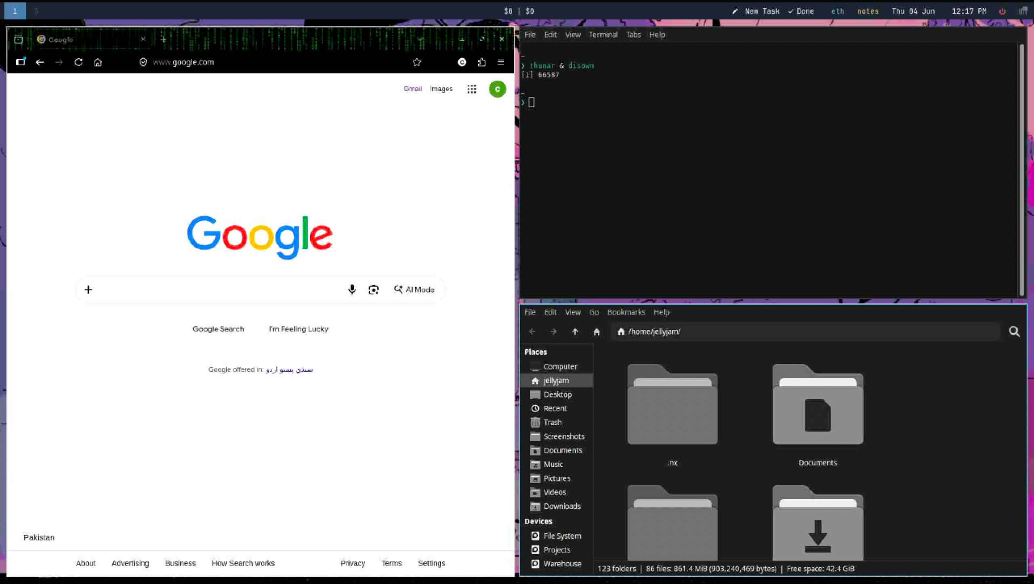Open the Google account avatar
Viewport: 1034px width, 584px height.
click(x=497, y=89)
